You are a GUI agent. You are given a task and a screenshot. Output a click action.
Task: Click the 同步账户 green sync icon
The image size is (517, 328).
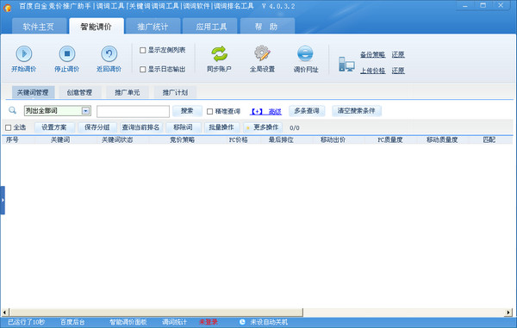point(219,53)
